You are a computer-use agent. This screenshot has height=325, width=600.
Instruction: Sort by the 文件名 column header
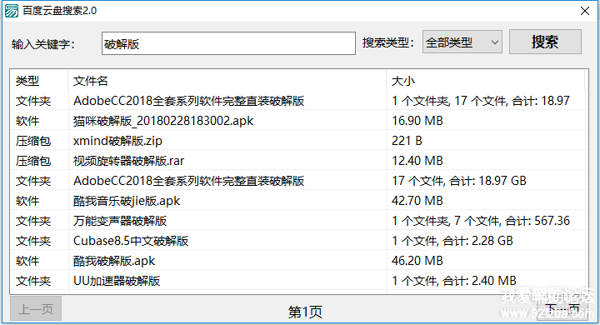pyautogui.click(x=227, y=81)
